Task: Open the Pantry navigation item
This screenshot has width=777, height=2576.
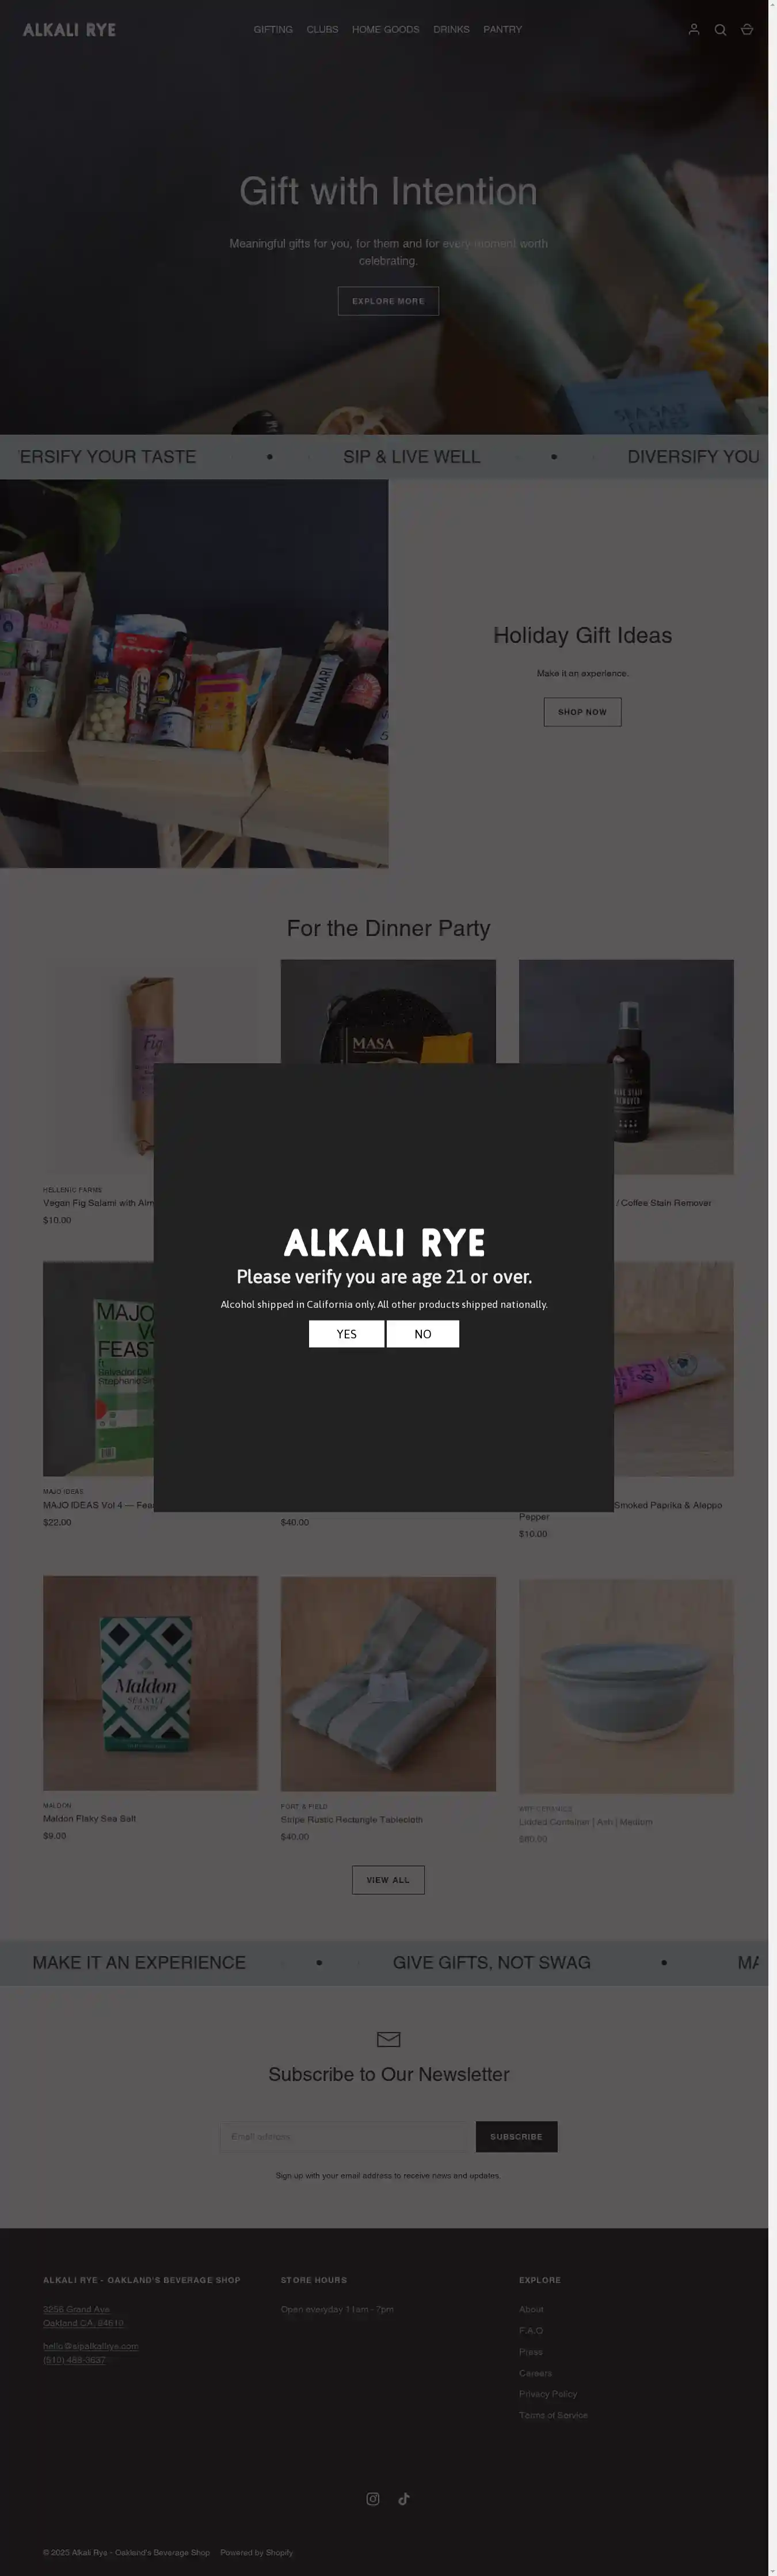Action: [x=503, y=30]
